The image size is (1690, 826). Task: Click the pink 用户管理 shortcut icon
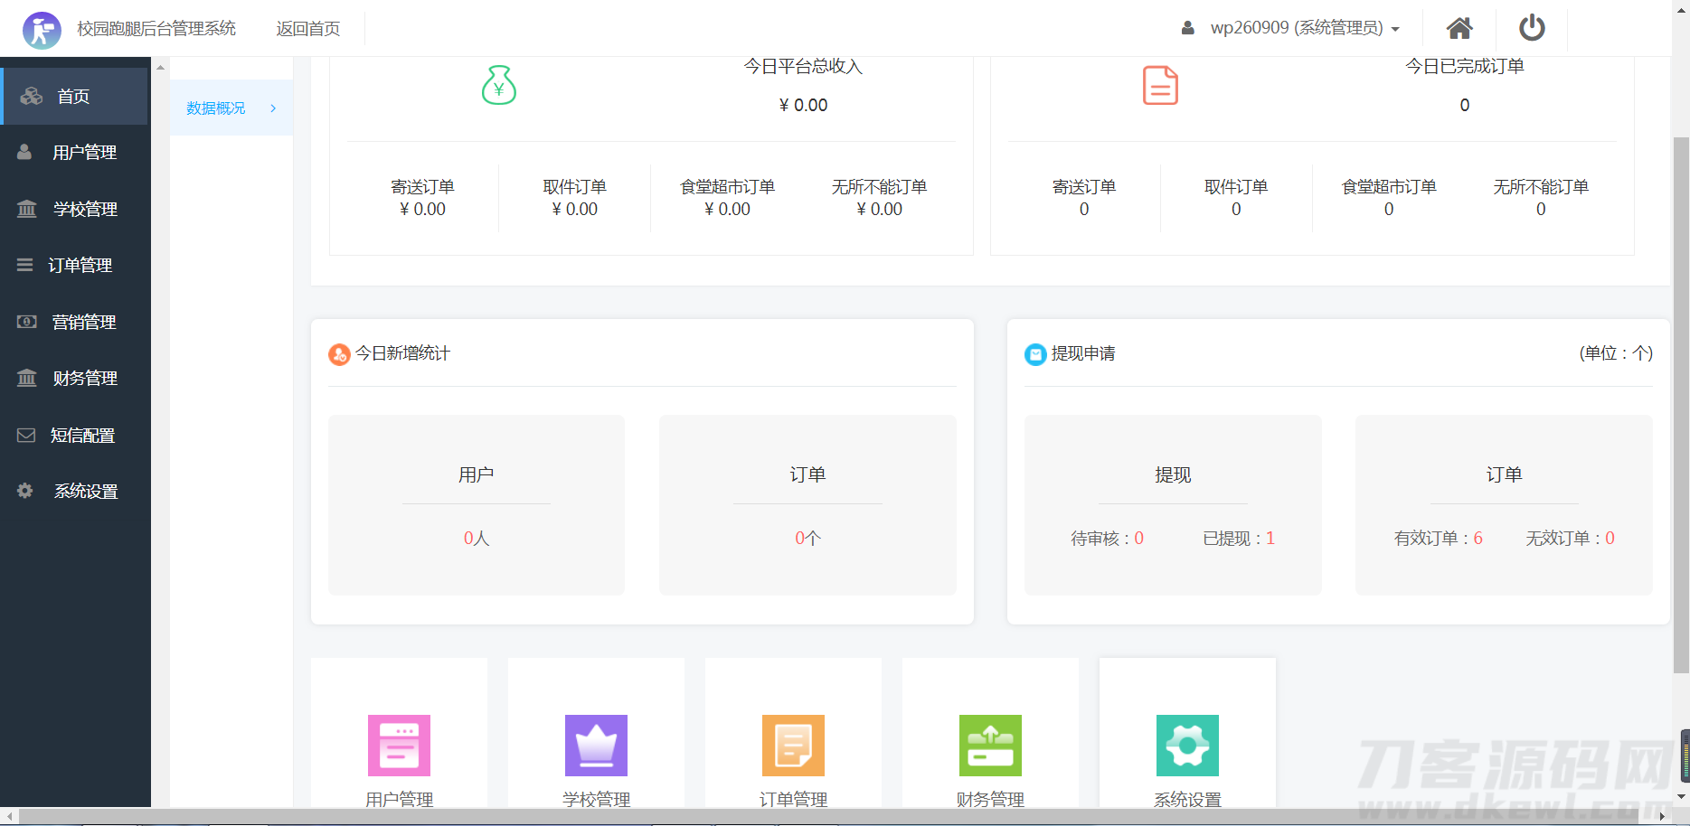pyautogui.click(x=399, y=746)
